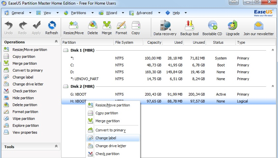Collapse the Tools panel section

[x=56, y=147]
